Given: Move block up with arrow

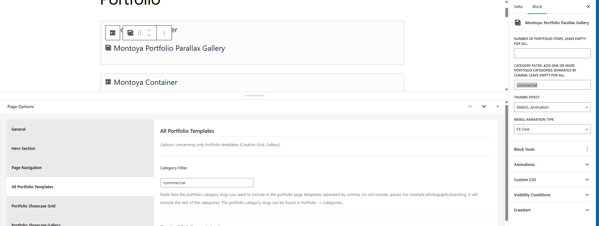Looking at the screenshot, I should [149, 30].
